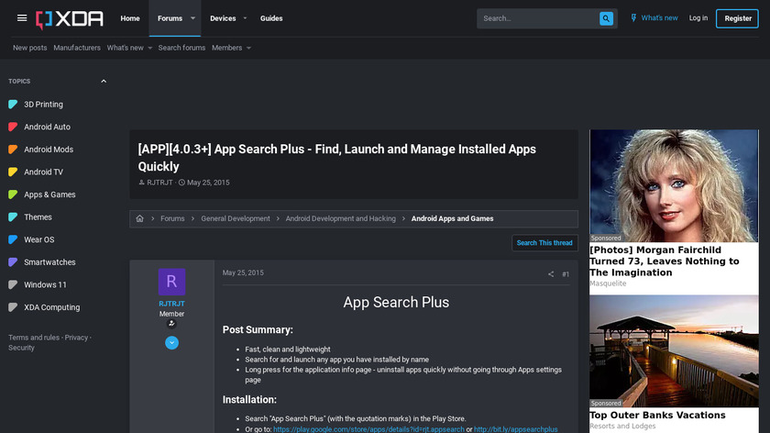The width and height of the screenshot is (770, 433).
Task: Click the blue chevron under Member badge
Action: 171,343
